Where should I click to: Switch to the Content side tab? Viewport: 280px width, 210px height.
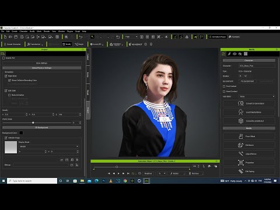coord(88,57)
